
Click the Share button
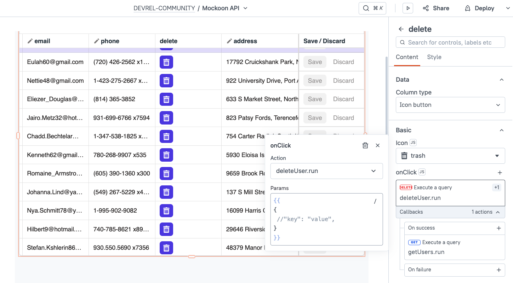(436, 8)
